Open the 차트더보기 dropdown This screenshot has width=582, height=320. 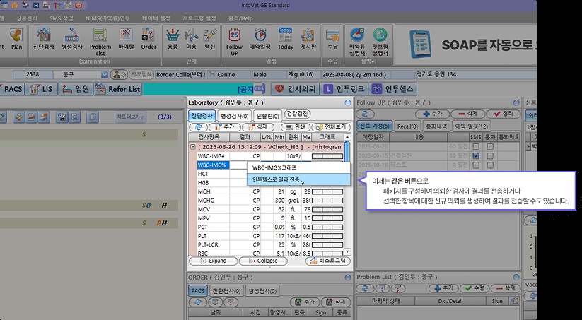[x=131, y=117]
